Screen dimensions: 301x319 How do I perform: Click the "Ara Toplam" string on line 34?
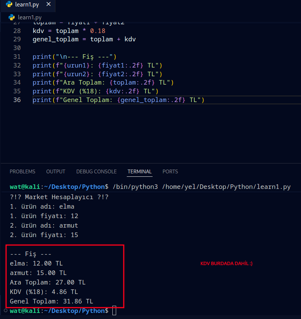[x=82, y=83]
